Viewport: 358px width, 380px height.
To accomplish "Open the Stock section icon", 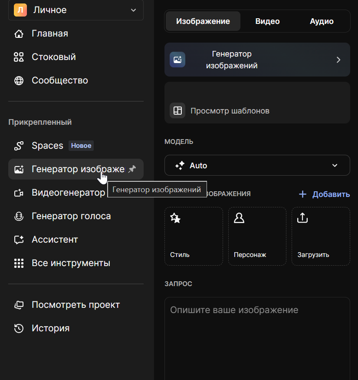I will (19, 57).
